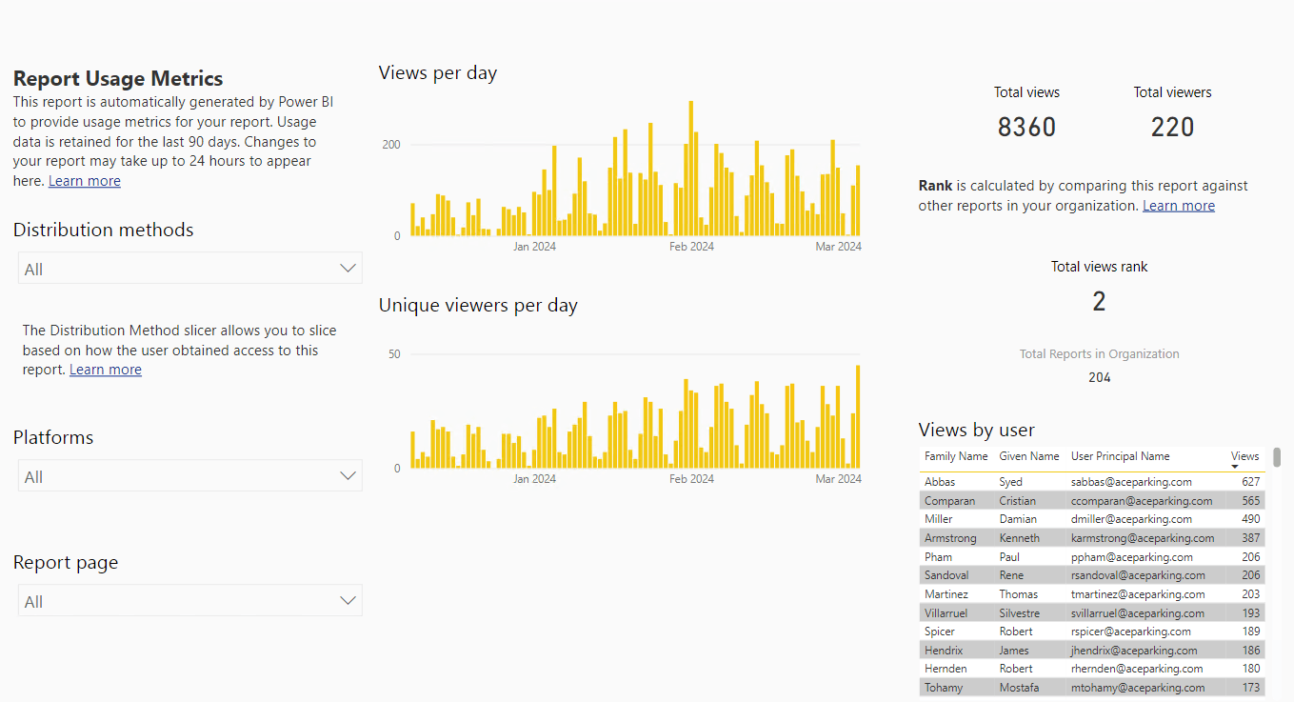Screen dimensions: 1294x702
Task: Click rspicer@aceparking.com cell
Action: point(1131,632)
